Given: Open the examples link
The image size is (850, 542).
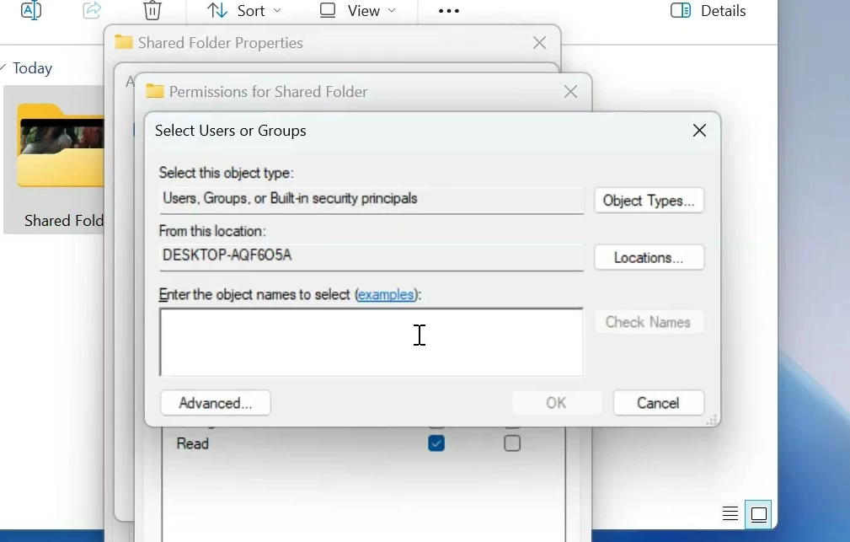Looking at the screenshot, I should [x=386, y=294].
